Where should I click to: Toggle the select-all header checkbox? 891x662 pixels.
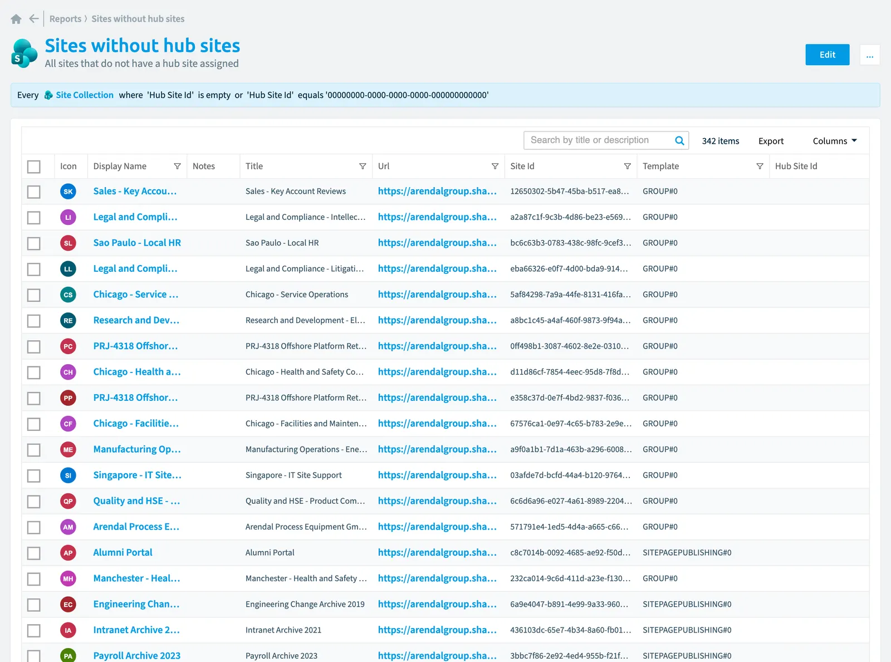34,166
